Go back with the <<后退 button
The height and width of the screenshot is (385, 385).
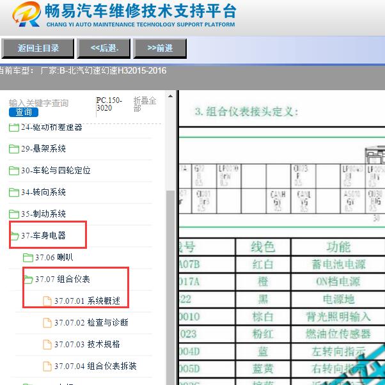coord(104,48)
